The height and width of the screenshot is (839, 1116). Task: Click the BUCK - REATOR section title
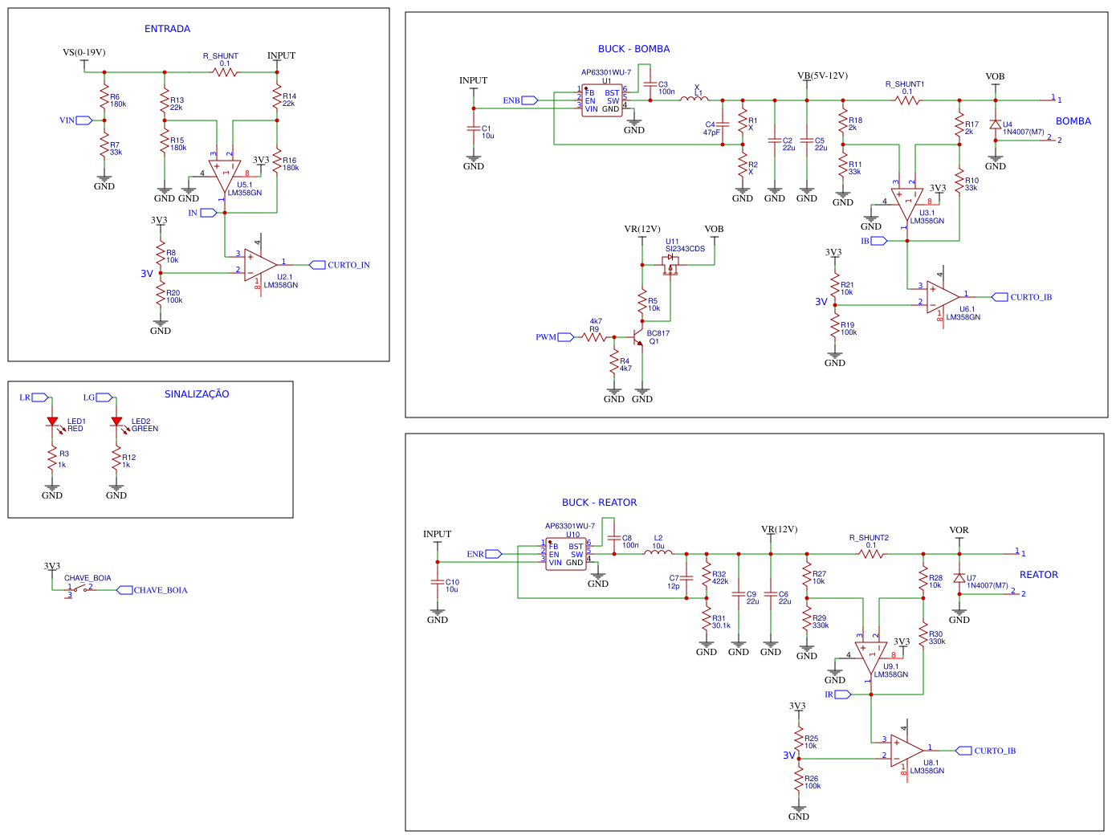click(x=599, y=503)
